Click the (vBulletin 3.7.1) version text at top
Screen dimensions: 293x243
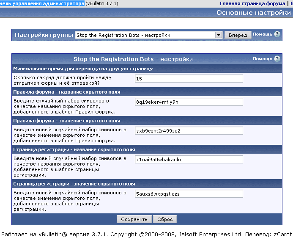click(102, 3)
